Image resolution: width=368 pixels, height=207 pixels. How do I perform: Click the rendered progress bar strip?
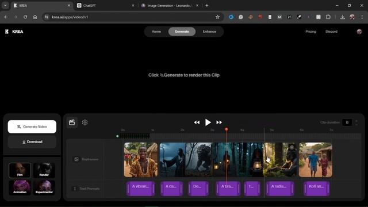[135, 136]
